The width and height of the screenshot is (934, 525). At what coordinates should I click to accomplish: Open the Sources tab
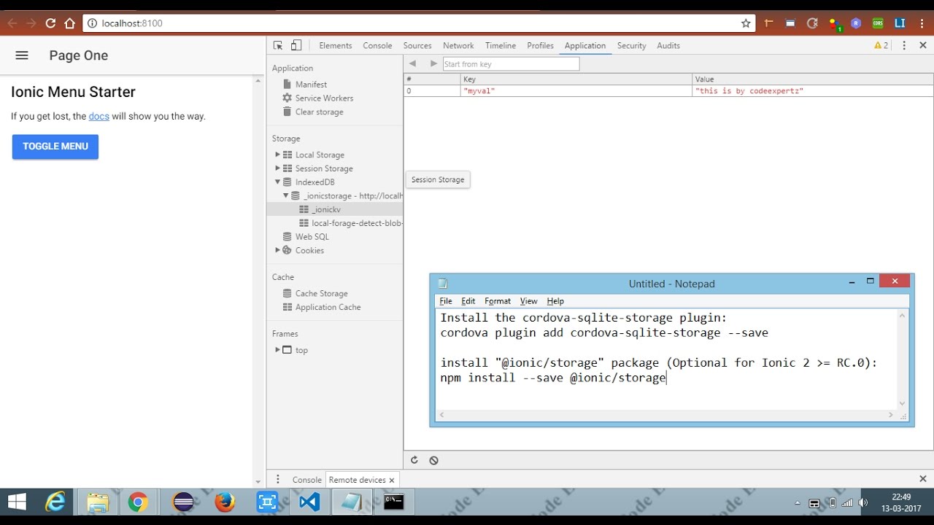pos(417,45)
